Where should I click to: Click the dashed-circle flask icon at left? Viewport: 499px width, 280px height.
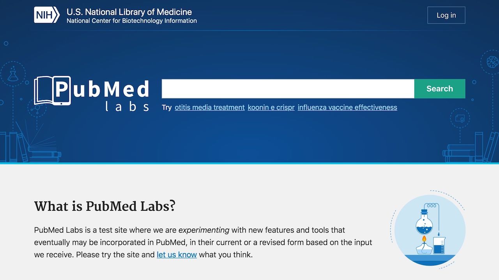[x=13, y=74]
